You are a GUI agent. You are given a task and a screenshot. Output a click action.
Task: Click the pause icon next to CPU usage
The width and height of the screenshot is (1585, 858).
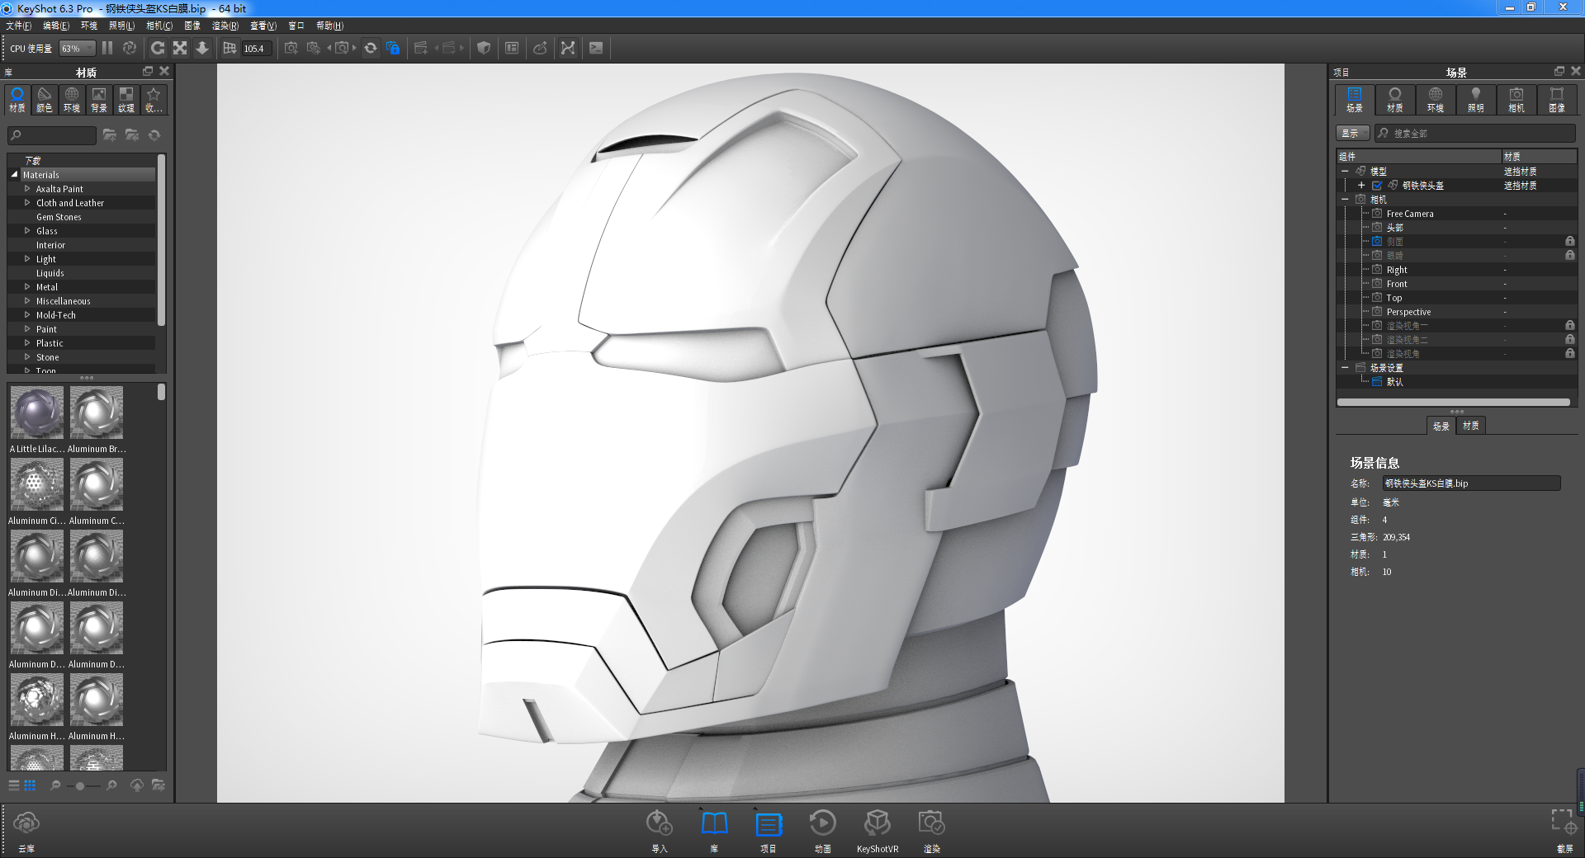pyautogui.click(x=107, y=48)
